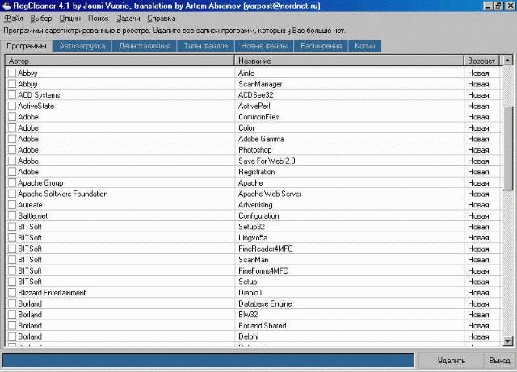Open the Поиск menu
The height and width of the screenshot is (372, 517).
(x=99, y=19)
